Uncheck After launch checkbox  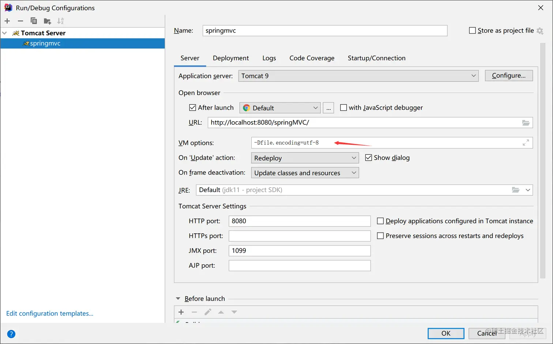point(192,107)
